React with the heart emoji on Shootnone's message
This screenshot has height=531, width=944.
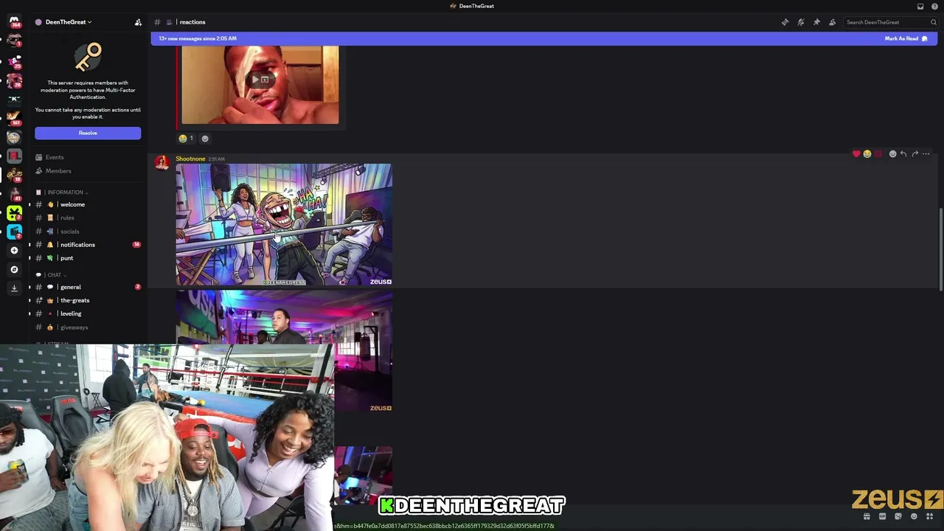(856, 154)
